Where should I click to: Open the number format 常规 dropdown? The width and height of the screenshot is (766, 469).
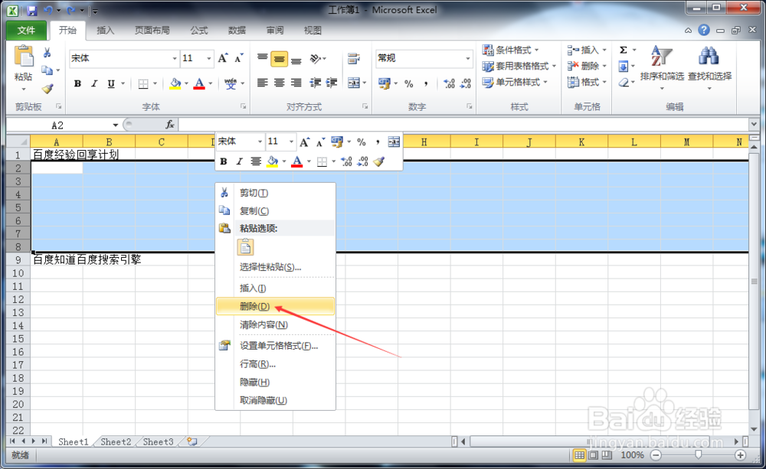pos(467,59)
